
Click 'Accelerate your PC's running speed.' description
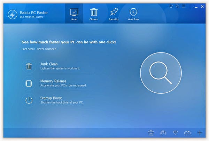click(63, 85)
